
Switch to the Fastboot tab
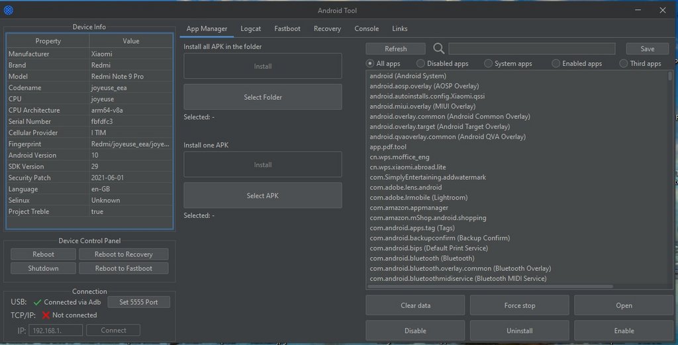pyautogui.click(x=287, y=29)
